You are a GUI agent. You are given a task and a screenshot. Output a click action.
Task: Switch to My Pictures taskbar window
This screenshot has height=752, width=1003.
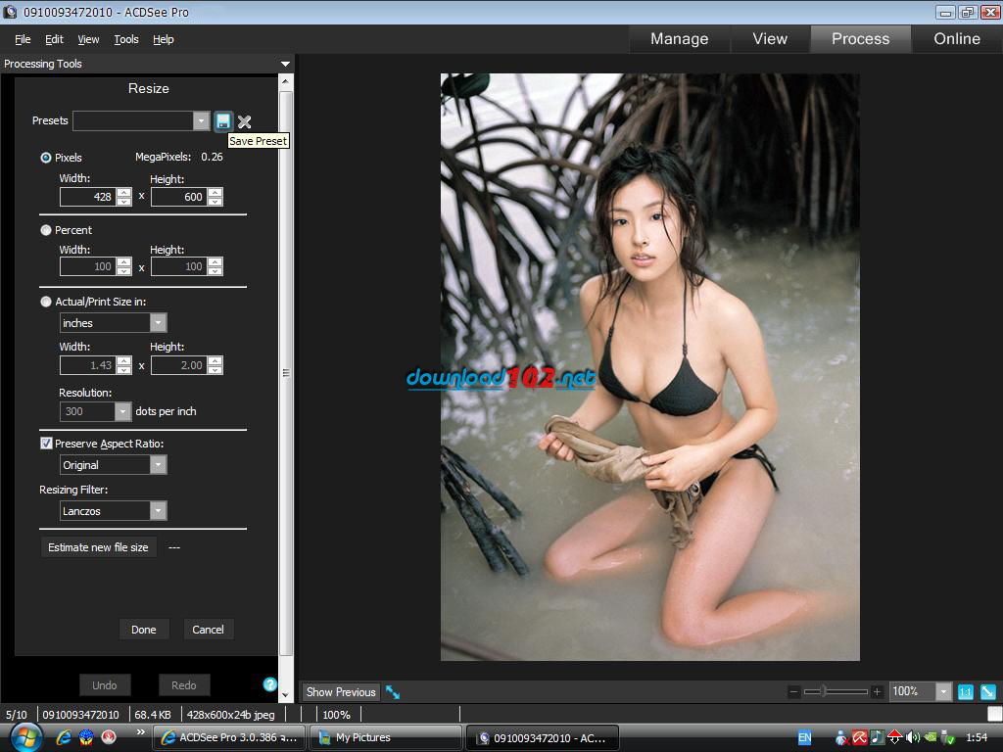386,737
